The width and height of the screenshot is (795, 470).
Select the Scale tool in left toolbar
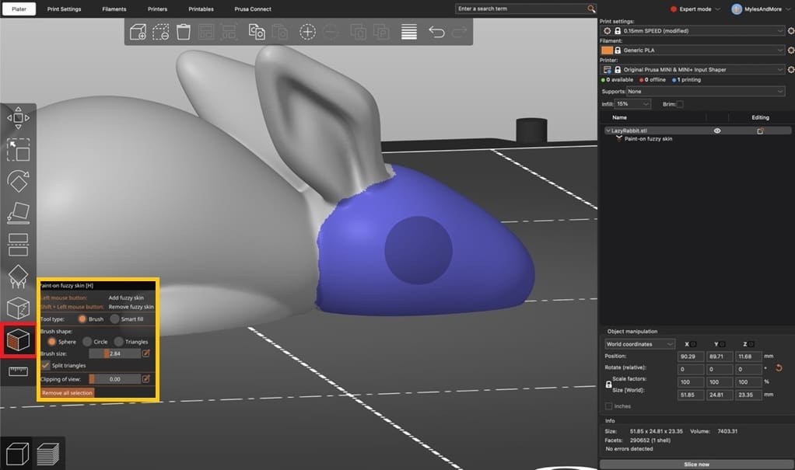point(18,150)
